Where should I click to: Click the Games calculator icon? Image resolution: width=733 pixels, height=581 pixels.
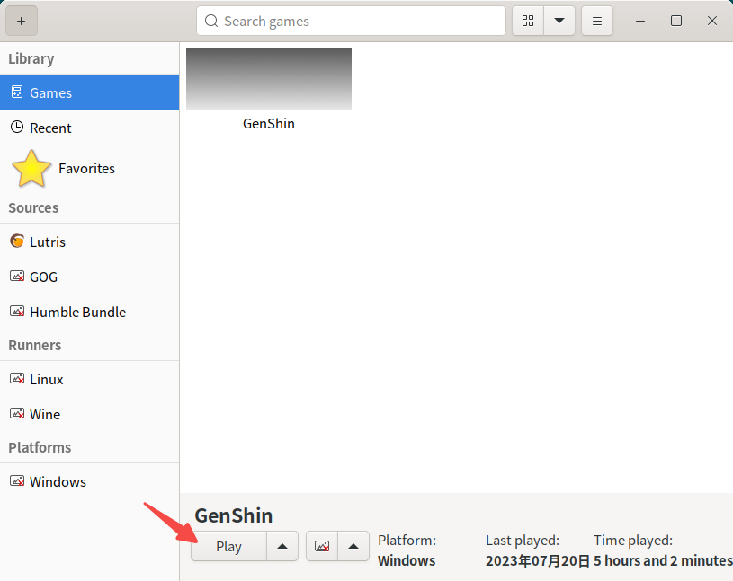(17, 92)
